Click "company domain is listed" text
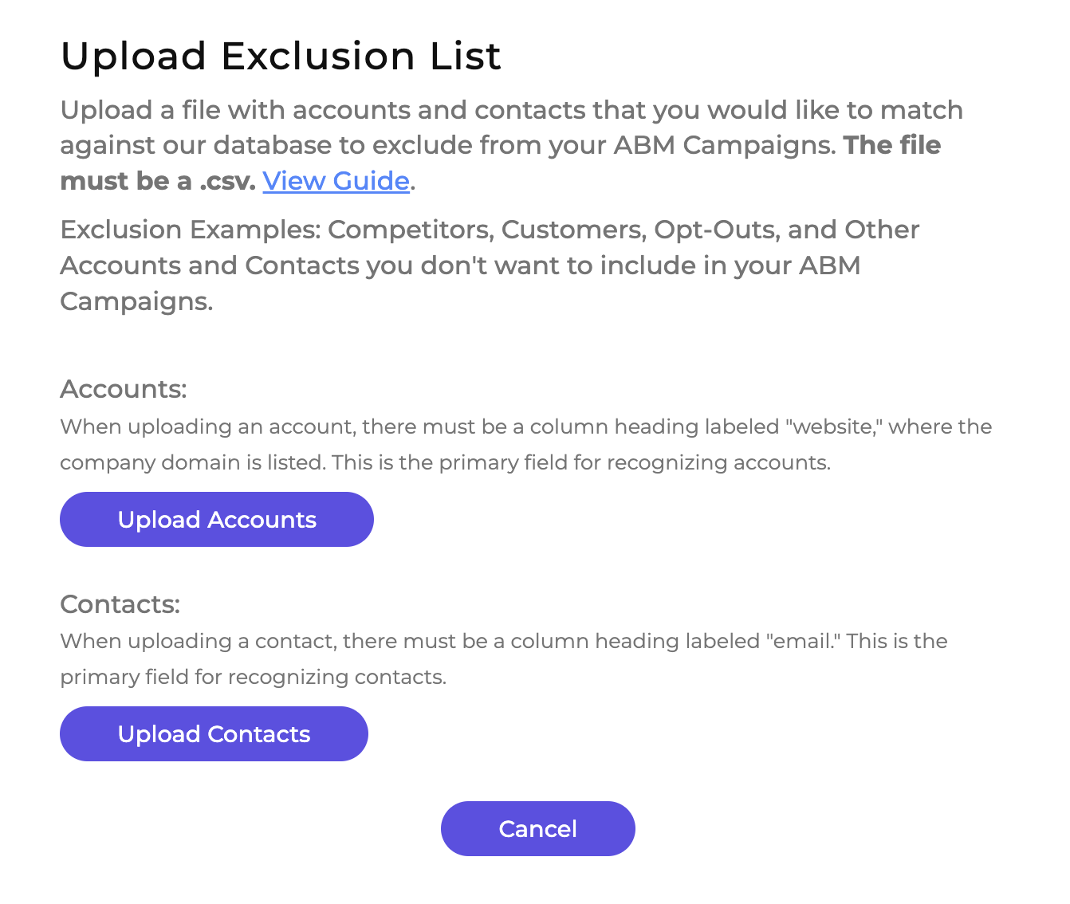The image size is (1070, 904). 192,463
